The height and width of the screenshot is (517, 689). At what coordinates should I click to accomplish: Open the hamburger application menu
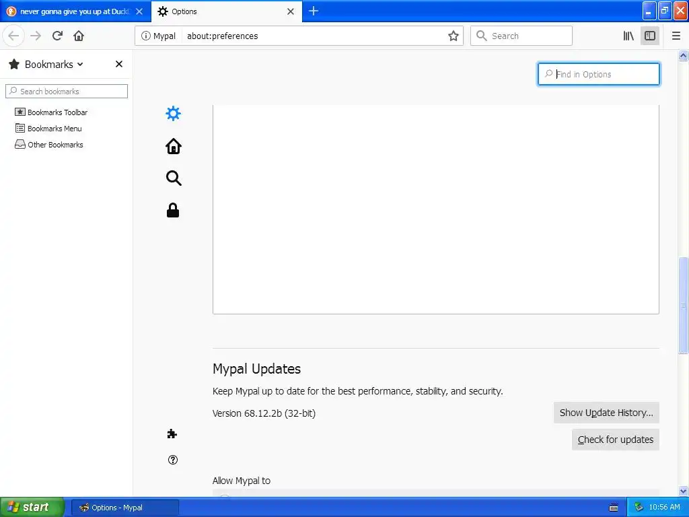pyautogui.click(x=676, y=36)
